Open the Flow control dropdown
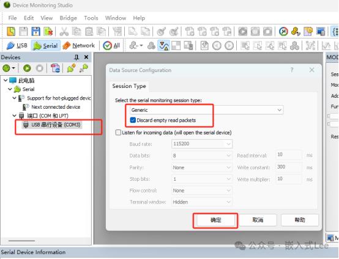Image resolution: width=339 pixels, height=259 pixels. coord(202,191)
